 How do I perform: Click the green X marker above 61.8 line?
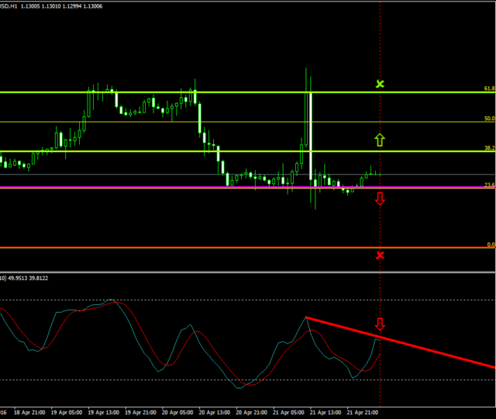tap(380, 84)
